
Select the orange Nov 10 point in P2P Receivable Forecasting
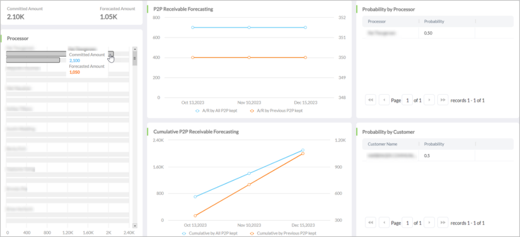click(x=249, y=57)
